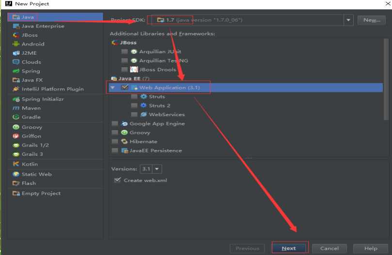
Task: Click the Struts 2 gear icon
Action: click(x=143, y=105)
